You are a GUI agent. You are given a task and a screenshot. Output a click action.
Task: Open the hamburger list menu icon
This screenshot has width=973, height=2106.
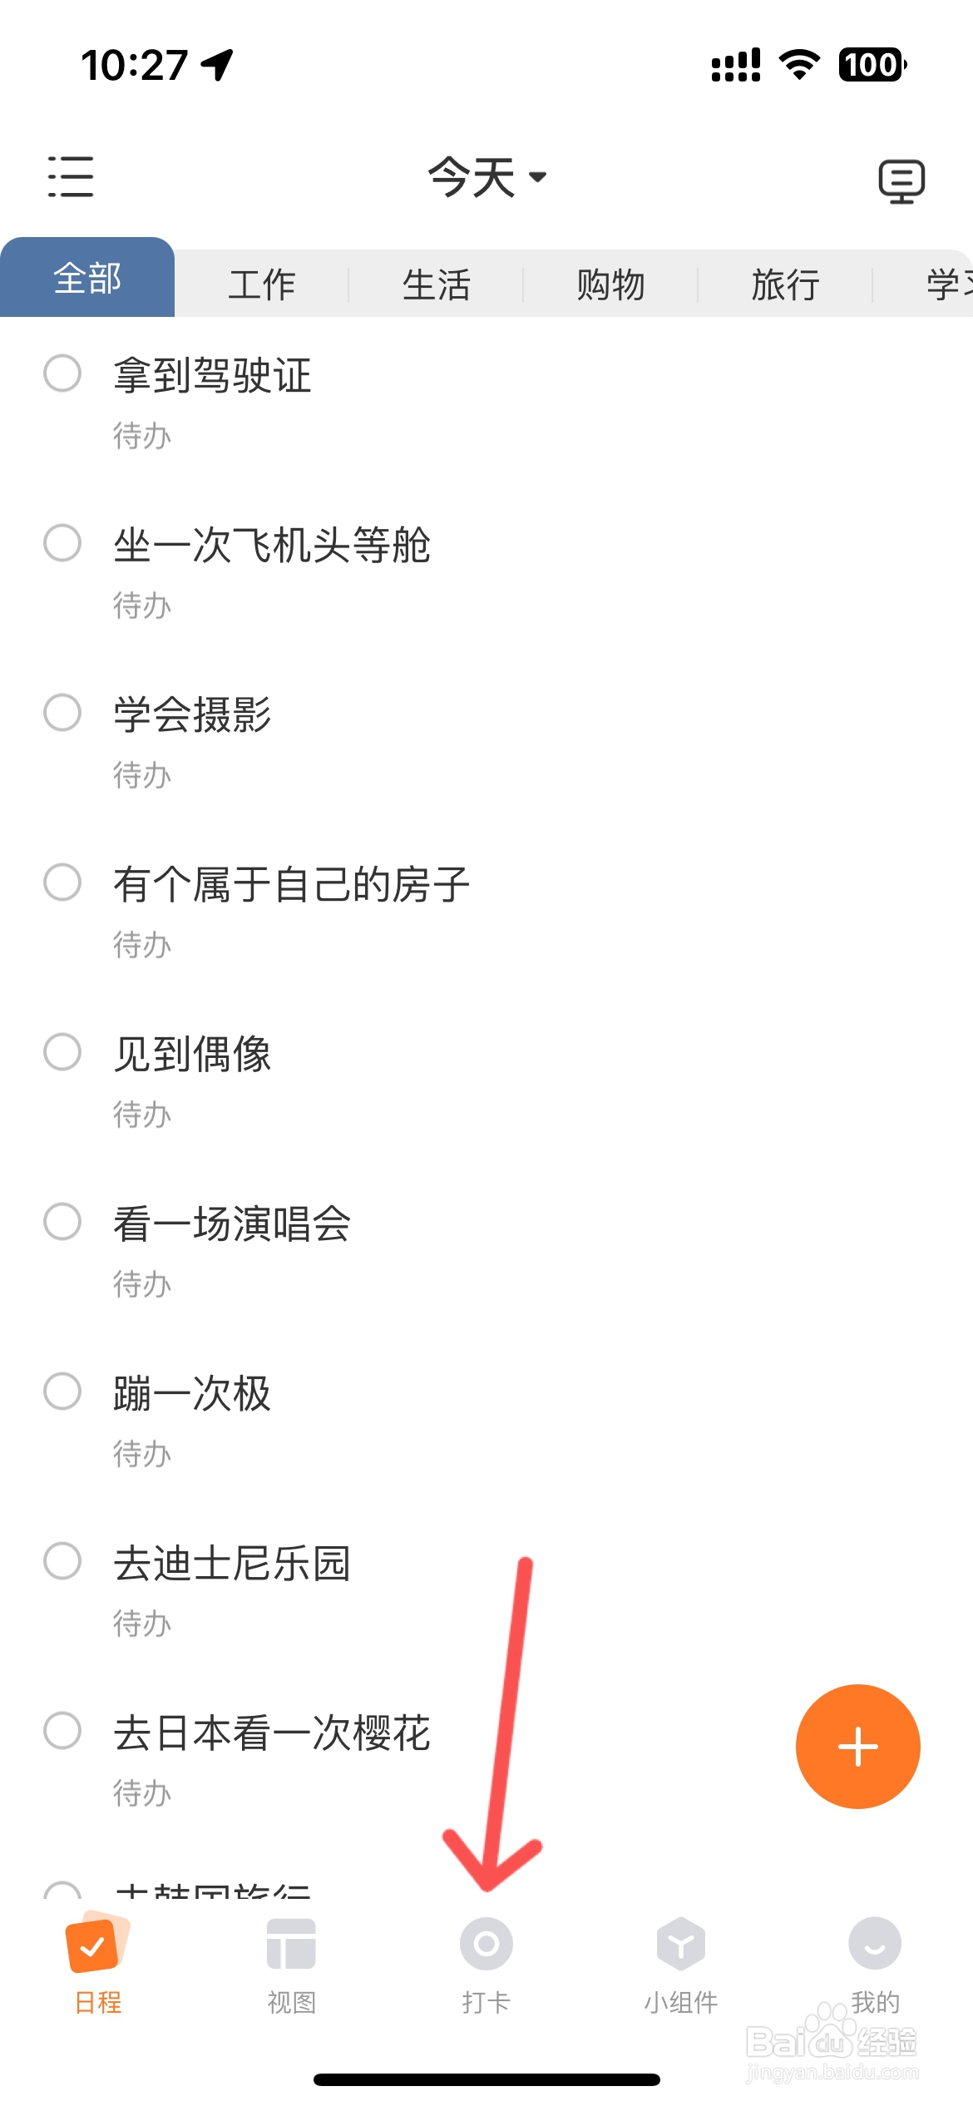click(71, 176)
